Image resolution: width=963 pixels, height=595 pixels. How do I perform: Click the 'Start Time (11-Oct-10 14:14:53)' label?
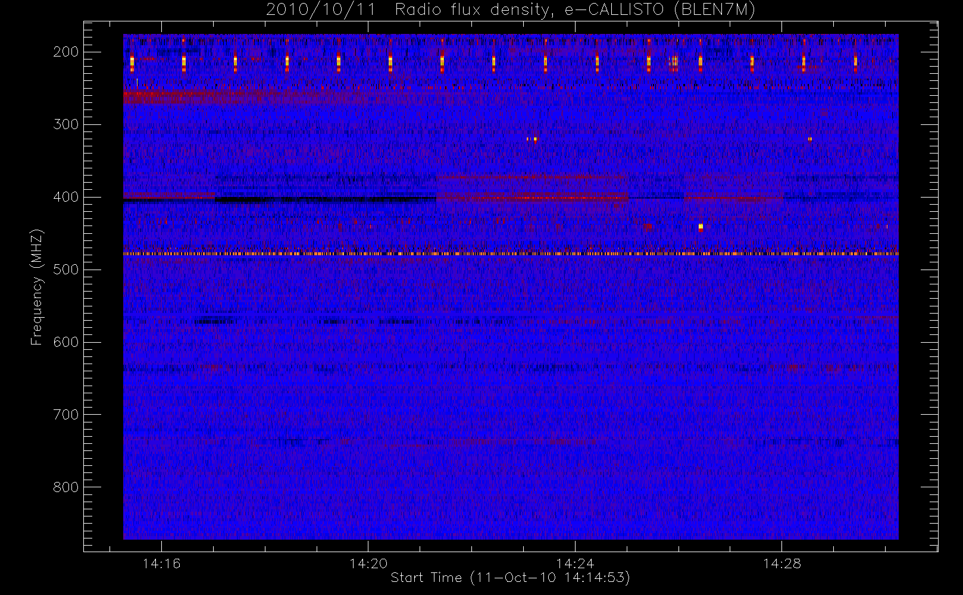[510, 578]
